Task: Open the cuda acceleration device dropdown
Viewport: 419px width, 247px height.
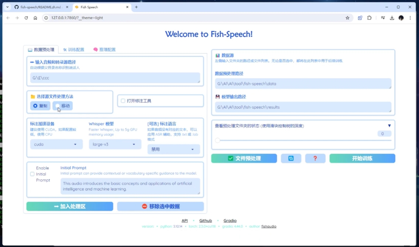Action: [x=56, y=144]
